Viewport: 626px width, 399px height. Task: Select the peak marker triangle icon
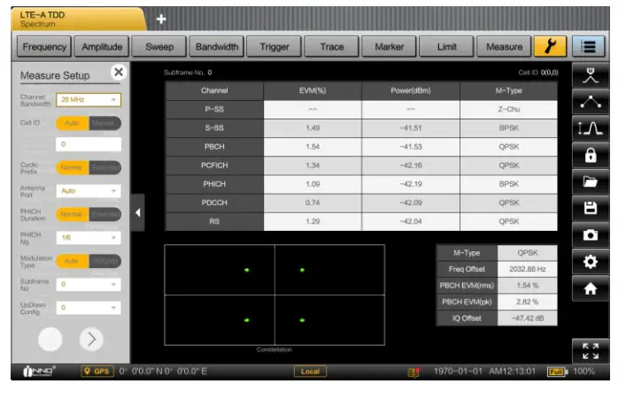[x=590, y=102]
